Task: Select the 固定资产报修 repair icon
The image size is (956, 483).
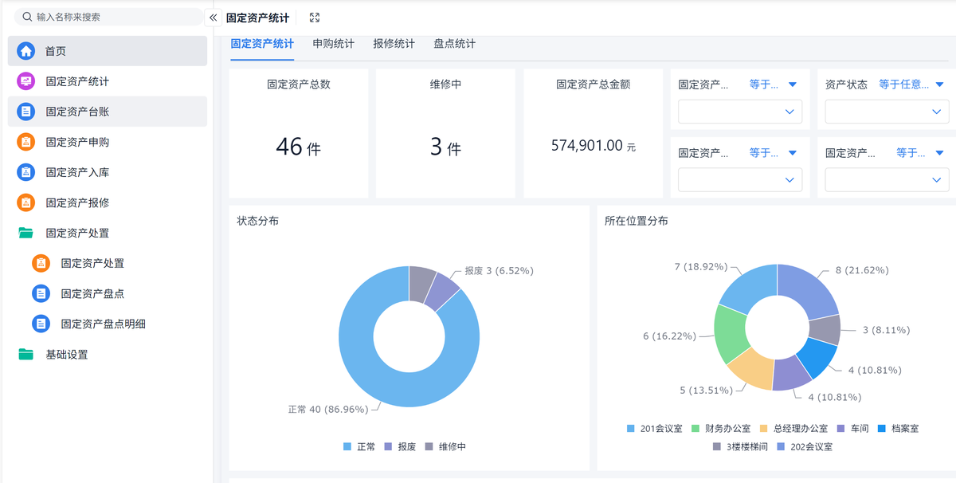Action: (25, 202)
